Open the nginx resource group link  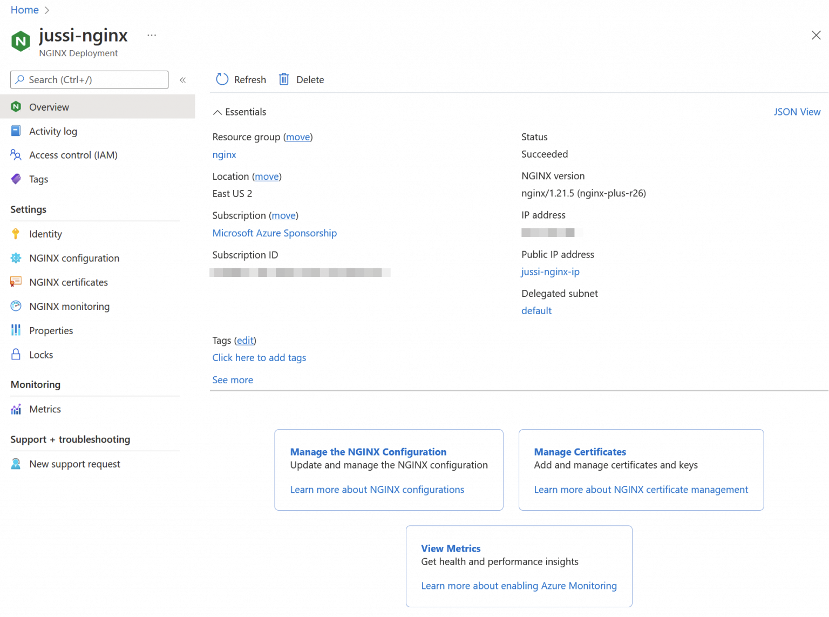(x=225, y=154)
